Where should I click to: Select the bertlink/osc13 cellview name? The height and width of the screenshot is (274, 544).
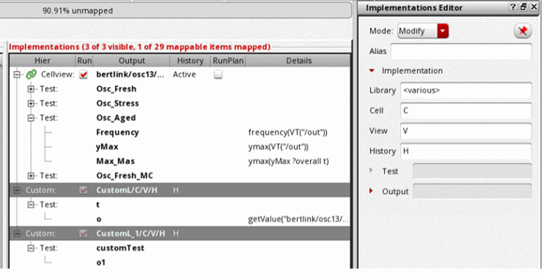pos(130,75)
